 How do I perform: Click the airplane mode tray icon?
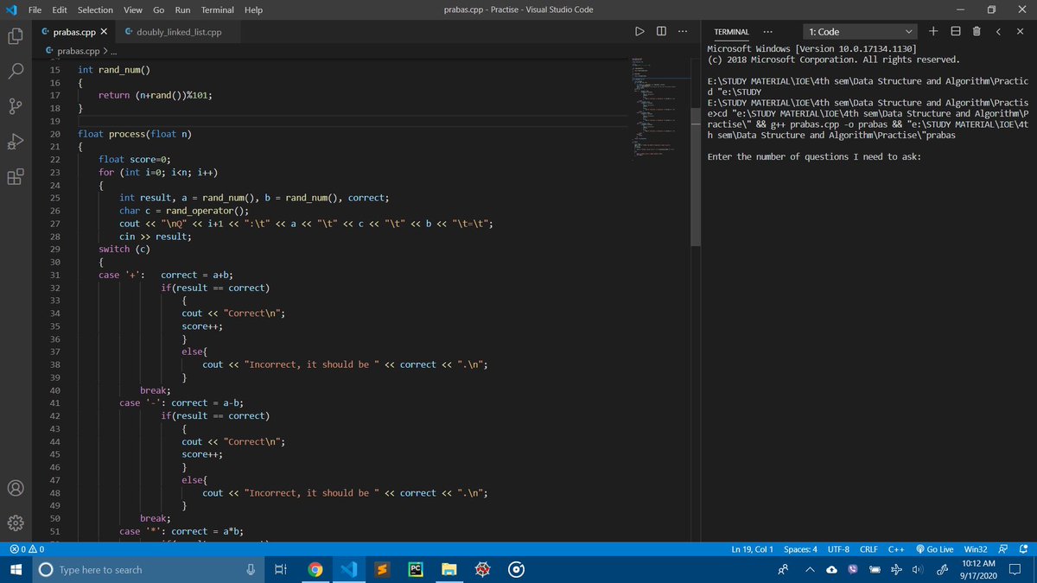(894, 570)
